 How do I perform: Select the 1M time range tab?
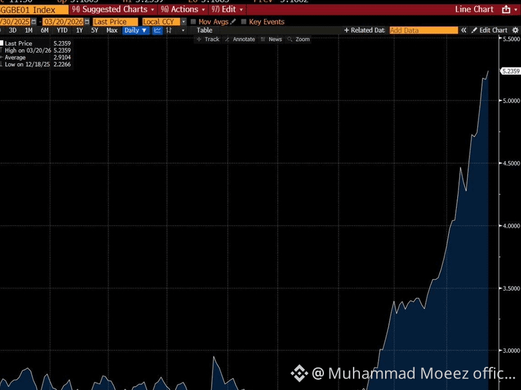pos(28,30)
